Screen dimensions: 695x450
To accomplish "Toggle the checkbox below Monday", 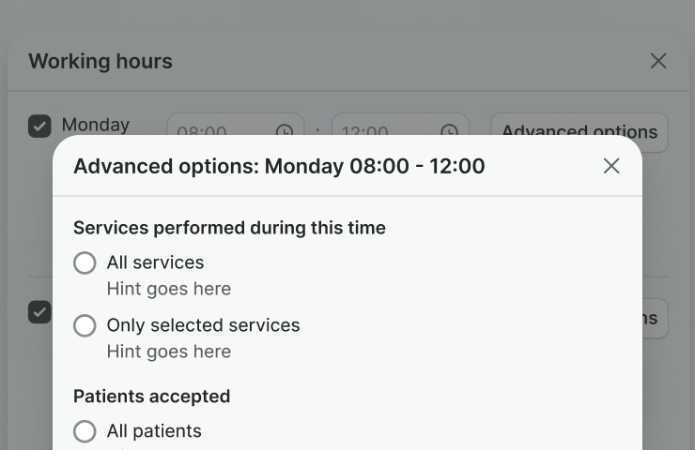I will (x=39, y=312).
